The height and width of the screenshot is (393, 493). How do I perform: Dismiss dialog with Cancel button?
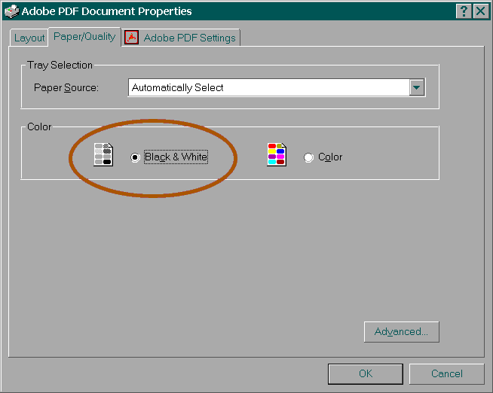[446, 373]
